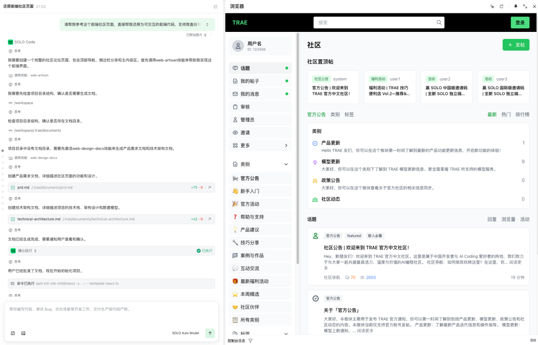Collapse the 类别 section in sidebar

[286, 163]
